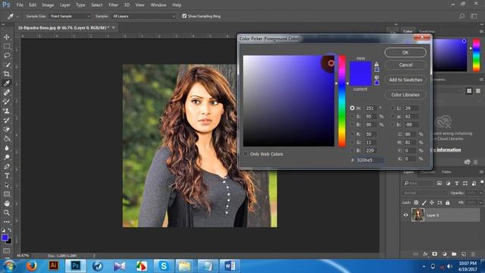485x273 pixels.
Task: Select the Rectangular Marquee tool
Action: tap(7, 46)
